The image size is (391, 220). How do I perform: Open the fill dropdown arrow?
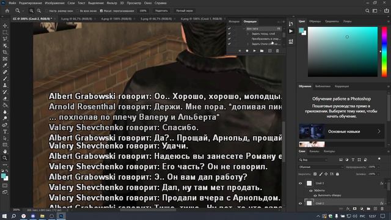[x=379, y=174]
